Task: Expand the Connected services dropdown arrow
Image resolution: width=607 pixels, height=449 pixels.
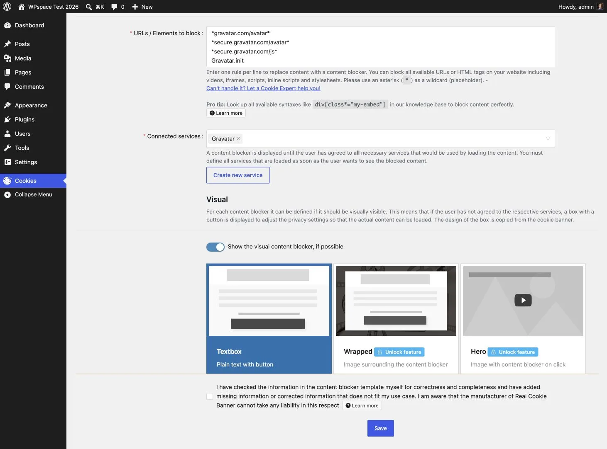Action: click(548, 139)
